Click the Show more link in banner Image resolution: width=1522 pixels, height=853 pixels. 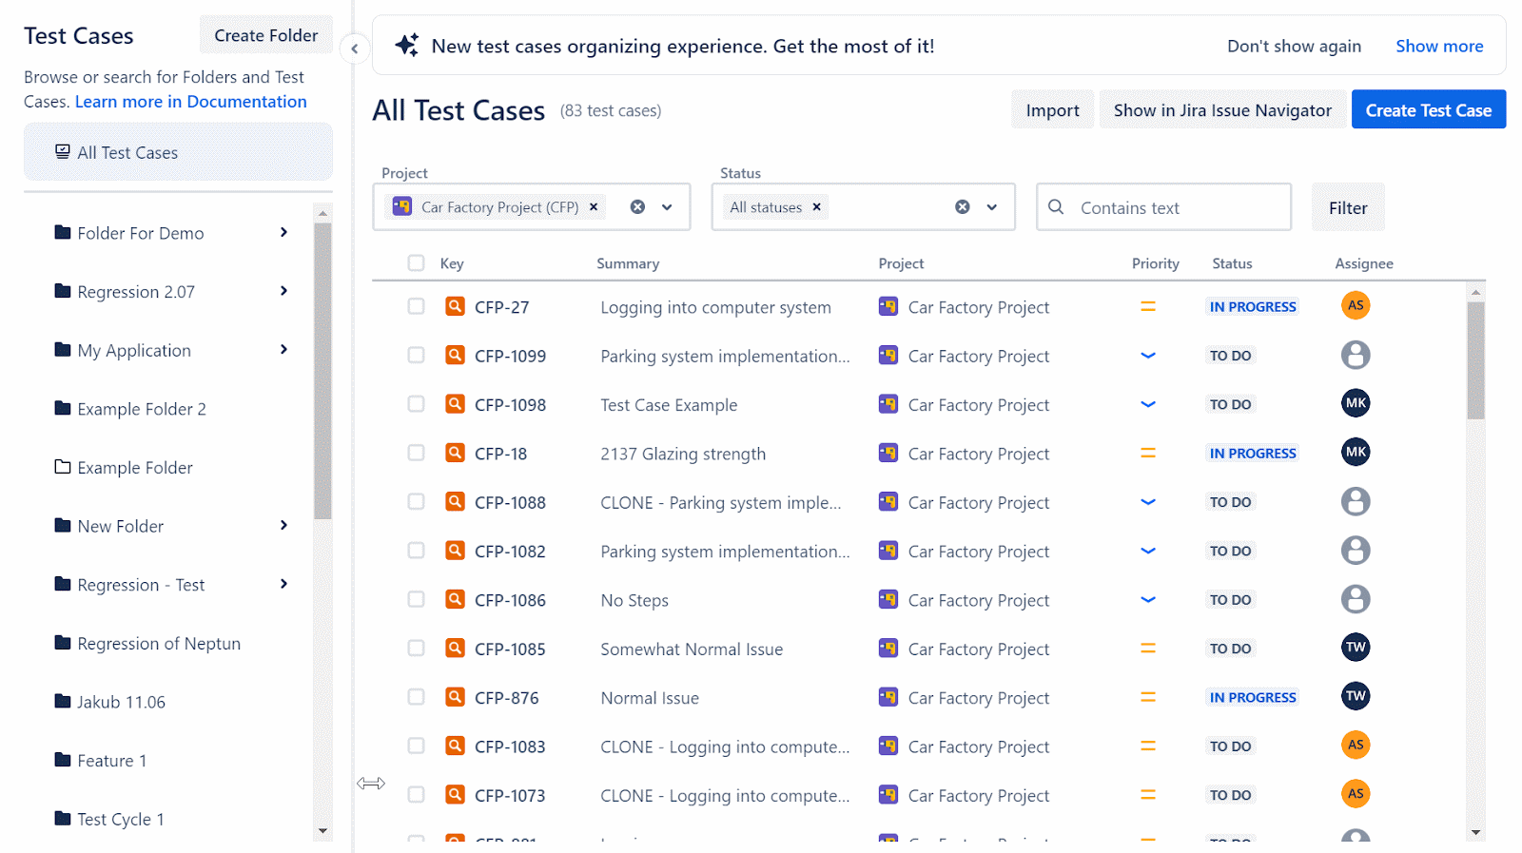(1439, 46)
